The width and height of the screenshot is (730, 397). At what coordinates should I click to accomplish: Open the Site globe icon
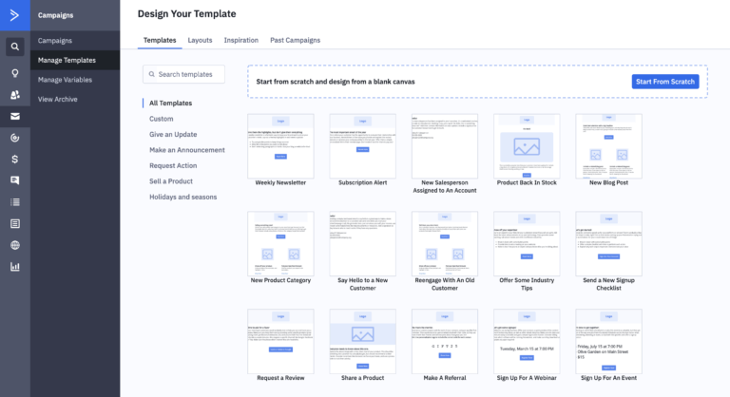click(15, 245)
